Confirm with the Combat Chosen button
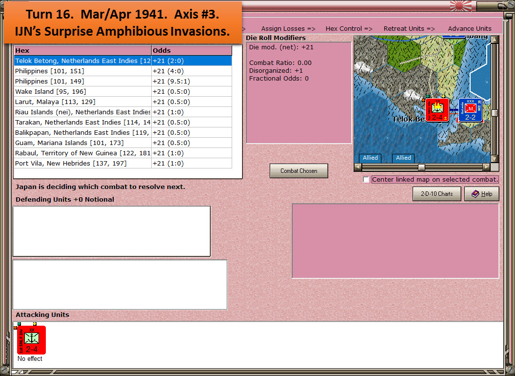Viewport: 515px width, 376px height. 299,171
